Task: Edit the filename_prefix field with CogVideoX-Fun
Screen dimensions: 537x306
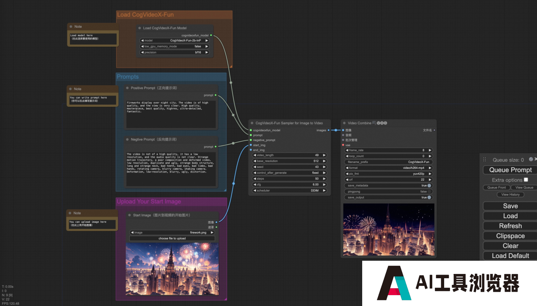Action: click(x=388, y=162)
